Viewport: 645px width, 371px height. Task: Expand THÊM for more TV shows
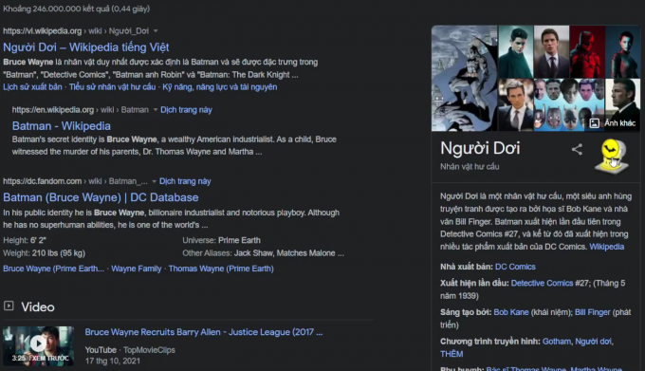coord(451,354)
